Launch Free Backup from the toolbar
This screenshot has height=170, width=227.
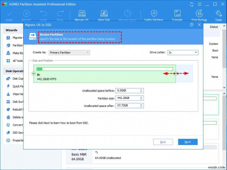tap(199, 14)
